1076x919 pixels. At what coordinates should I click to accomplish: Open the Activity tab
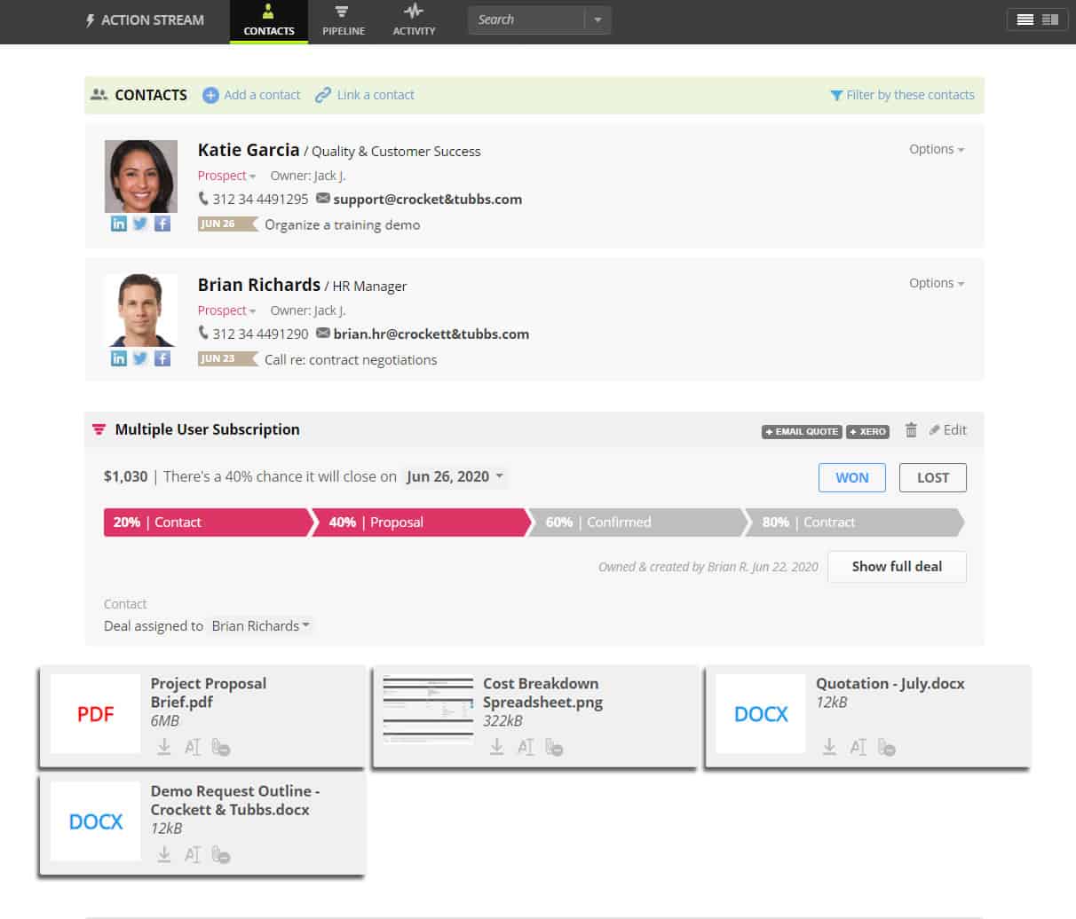[414, 21]
